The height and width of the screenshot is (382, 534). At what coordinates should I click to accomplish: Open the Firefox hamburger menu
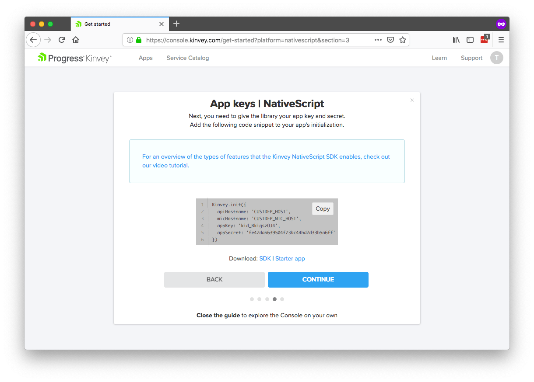[x=501, y=40]
